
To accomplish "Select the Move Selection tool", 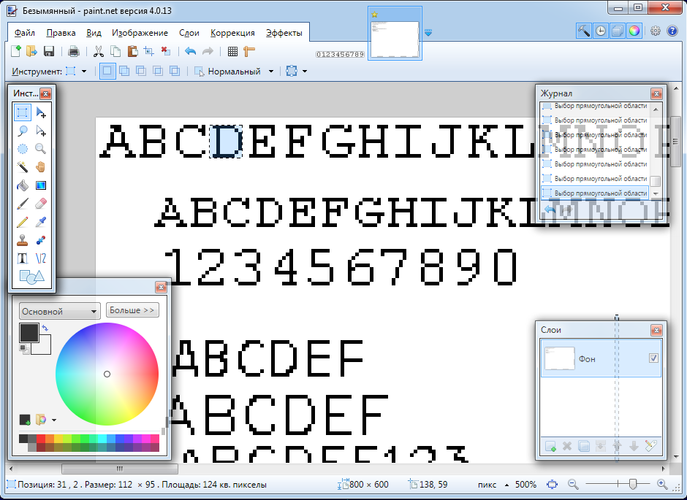I will click(41, 131).
